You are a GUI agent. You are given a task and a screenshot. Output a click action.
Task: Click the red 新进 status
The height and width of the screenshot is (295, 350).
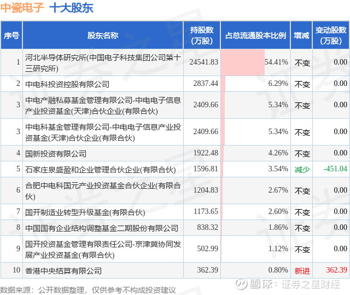pyautogui.click(x=302, y=271)
